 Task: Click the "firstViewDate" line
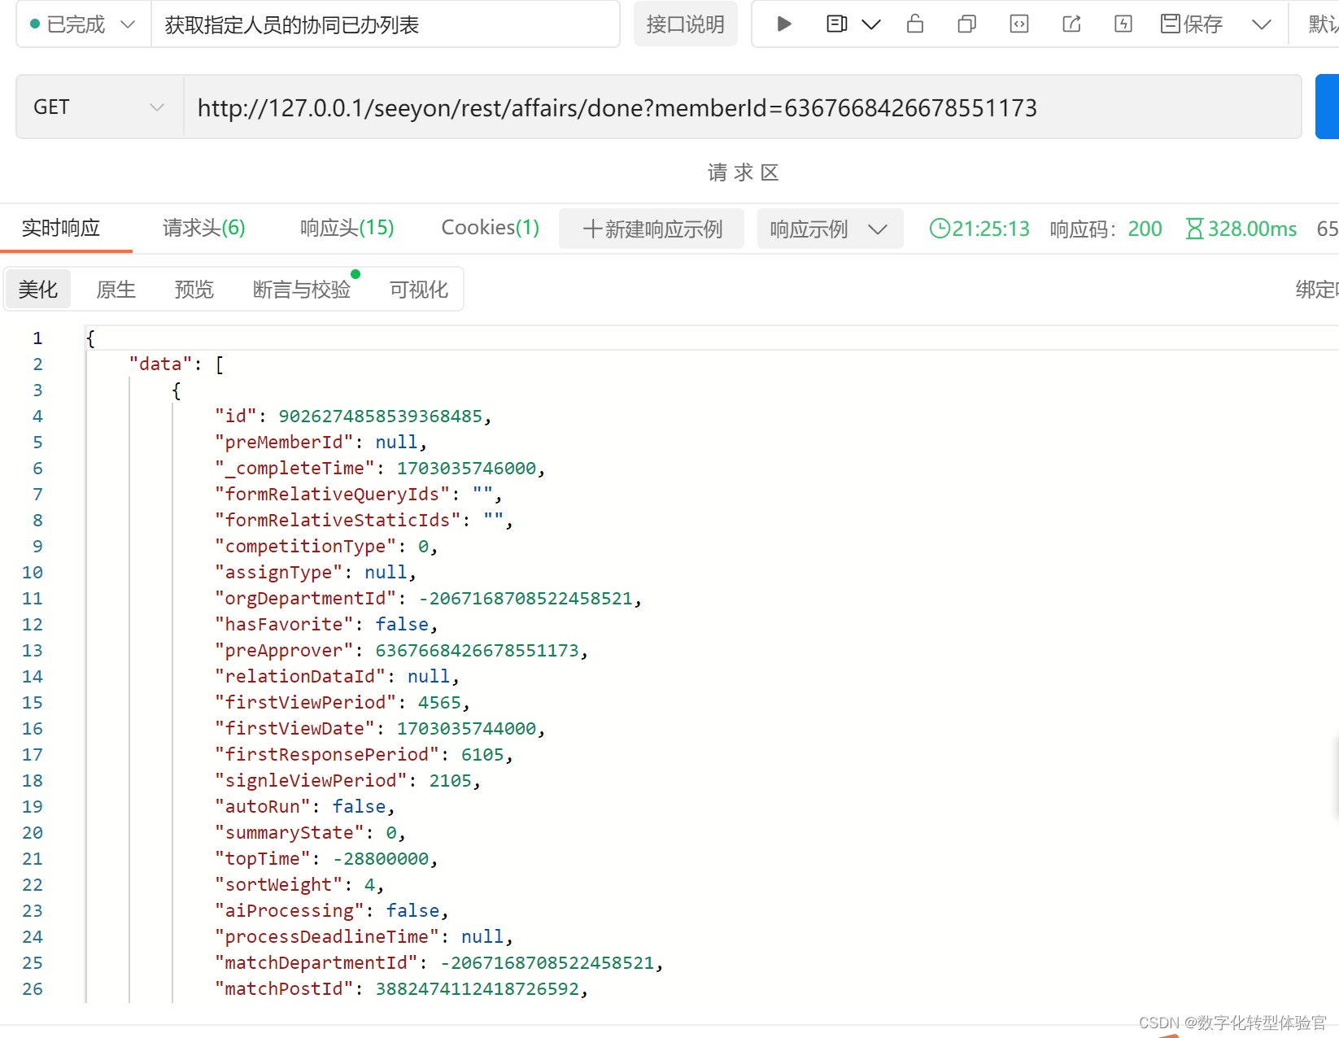coord(380,728)
